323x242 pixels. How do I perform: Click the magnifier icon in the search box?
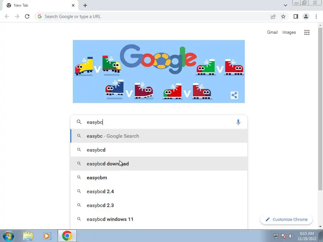79,122
